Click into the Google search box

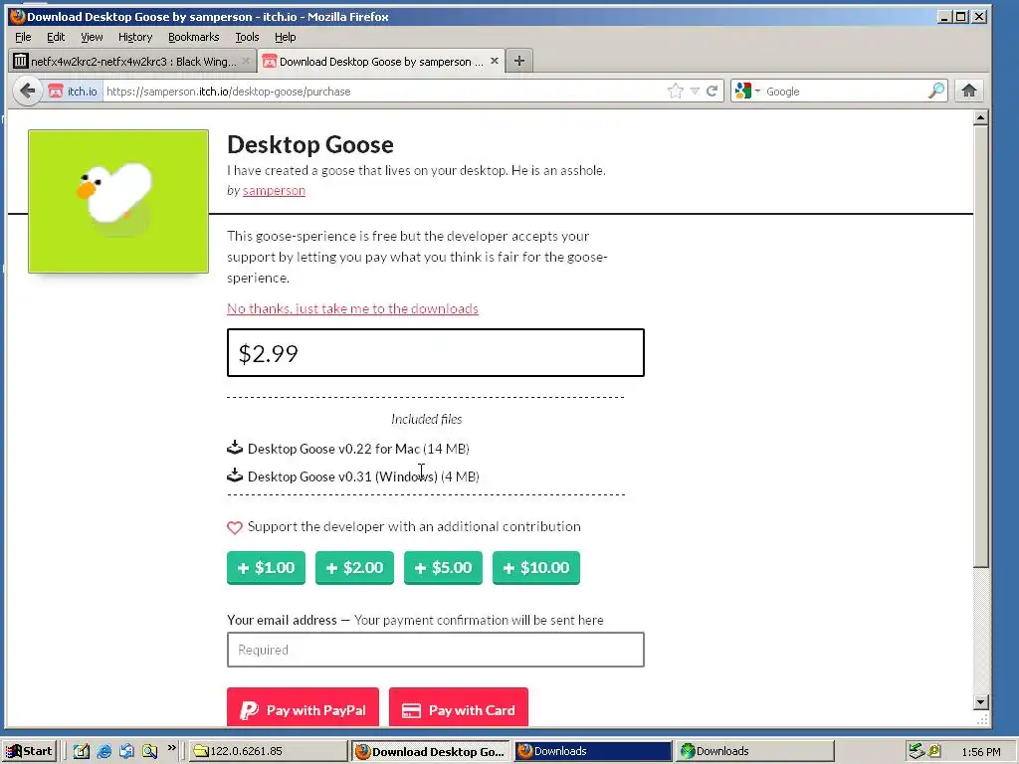pos(845,91)
